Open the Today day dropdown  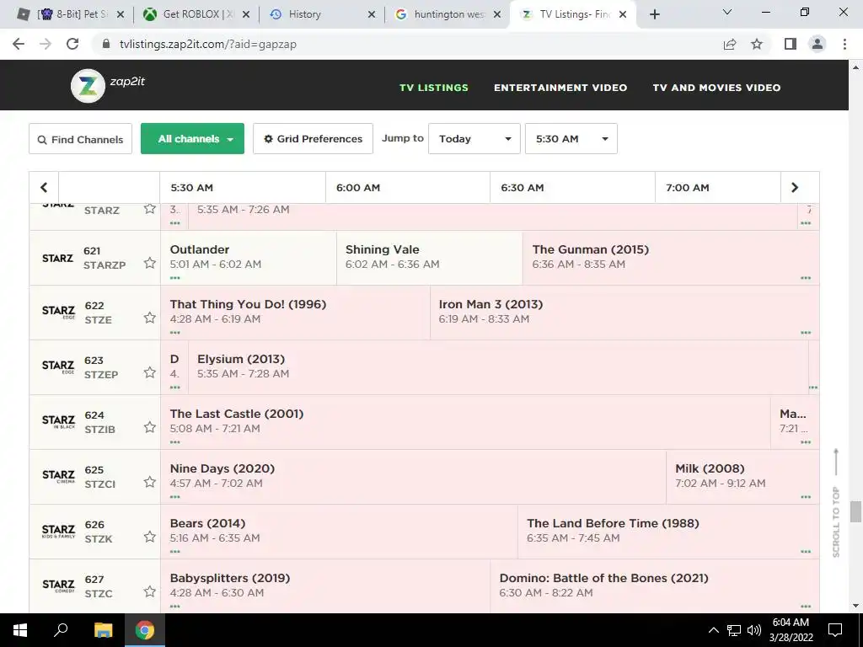coord(474,139)
